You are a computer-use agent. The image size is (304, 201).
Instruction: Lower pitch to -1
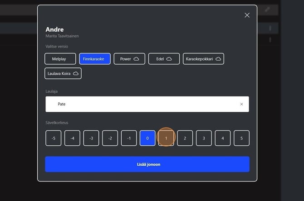129,138
